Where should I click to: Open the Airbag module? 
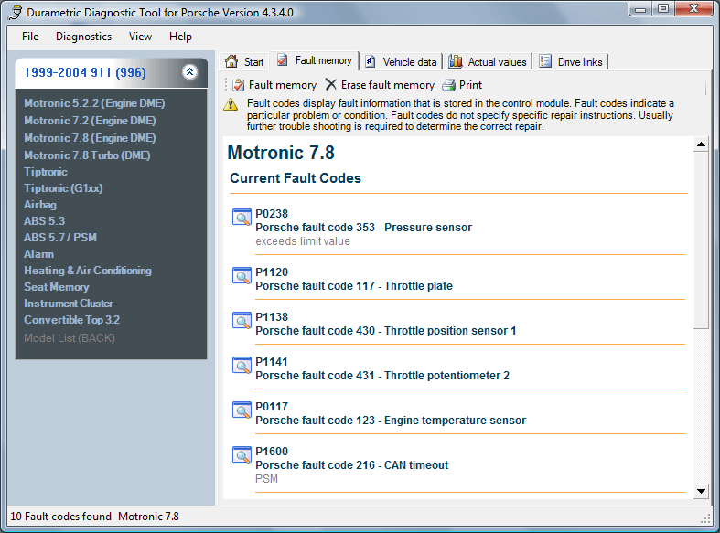coord(40,205)
